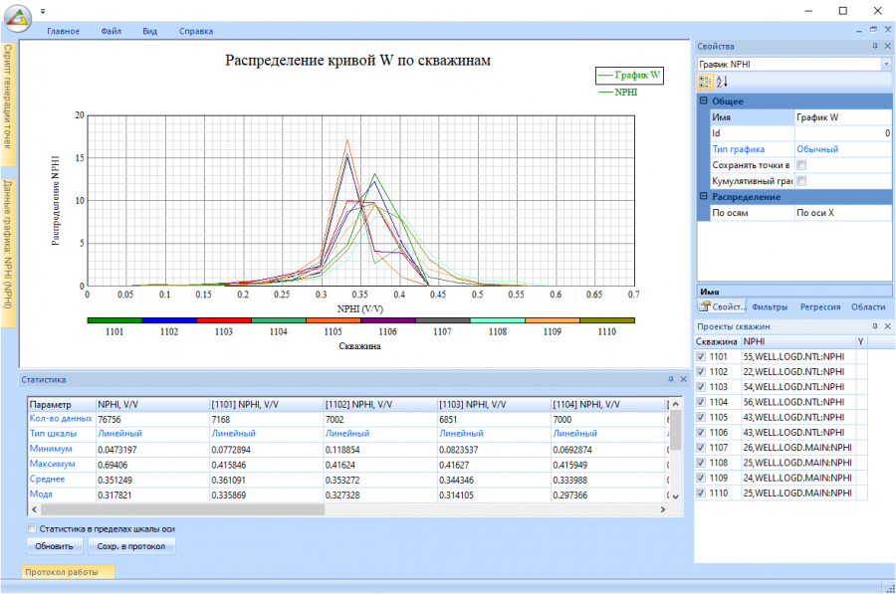Uncheck well 1108 in Проекты скважин
The width and height of the screenshot is (896, 594).
[x=701, y=463]
